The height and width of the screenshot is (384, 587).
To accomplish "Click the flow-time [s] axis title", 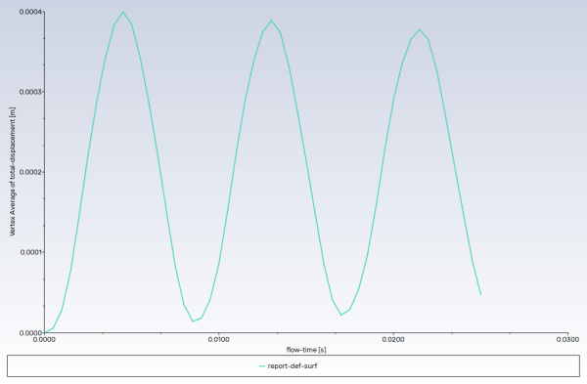I will pyautogui.click(x=306, y=350).
